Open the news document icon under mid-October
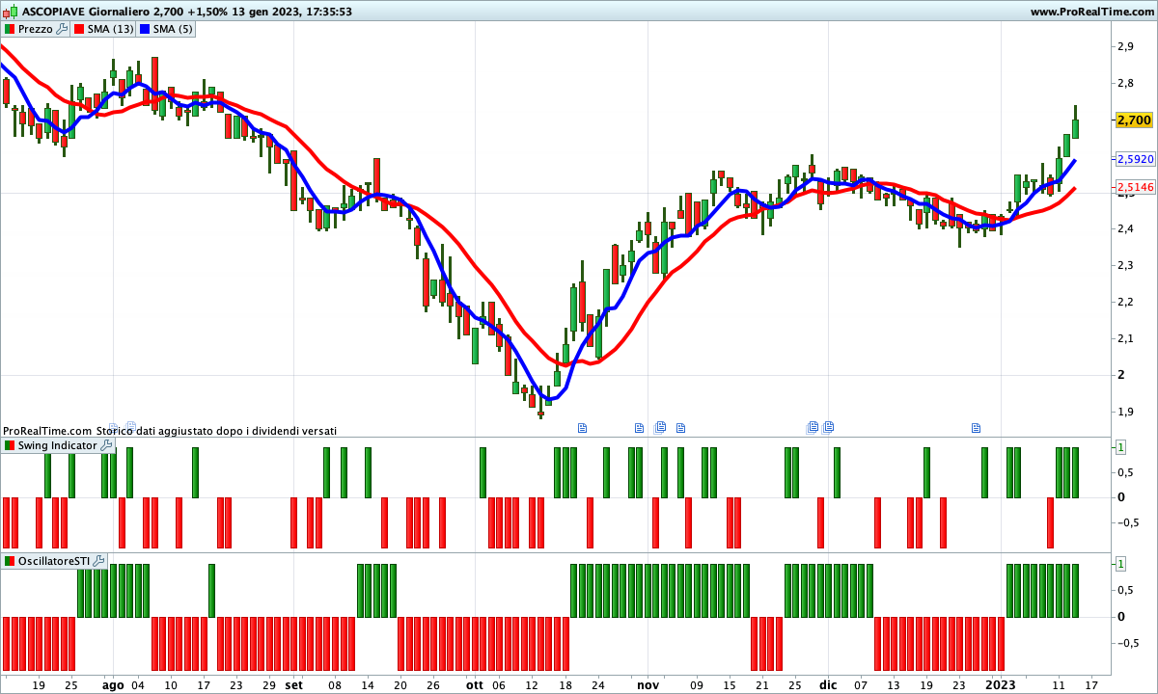 [582, 427]
